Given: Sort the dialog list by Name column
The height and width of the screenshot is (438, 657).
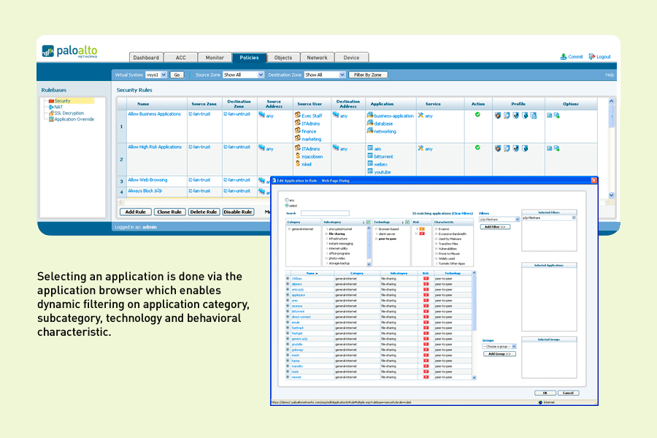Looking at the screenshot, I should [x=312, y=273].
